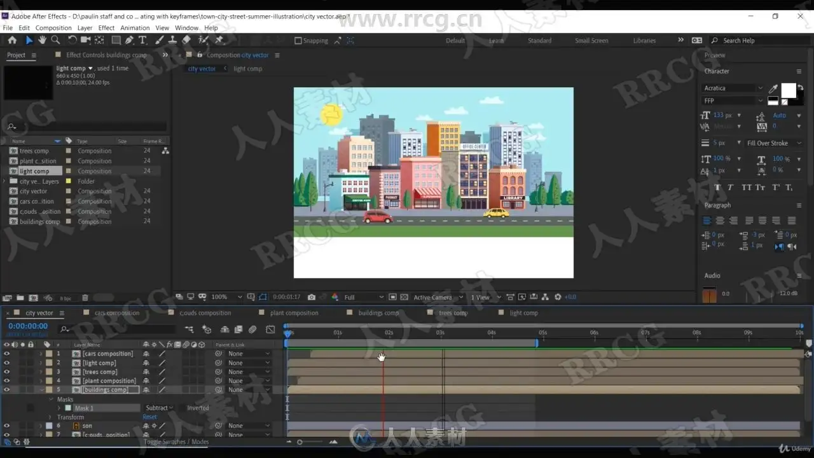Select the Zoom magnifier tool
The width and height of the screenshot is (814, 458).
click(55, 40)
